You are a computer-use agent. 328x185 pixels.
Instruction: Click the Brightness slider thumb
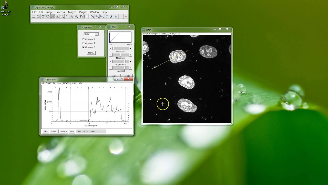click(125, 61)
